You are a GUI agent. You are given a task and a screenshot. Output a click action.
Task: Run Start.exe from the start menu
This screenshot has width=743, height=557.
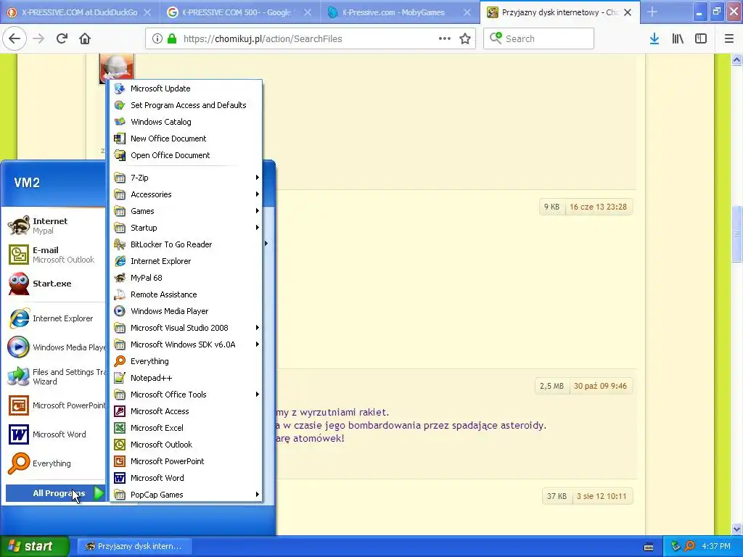click(55, 284)
